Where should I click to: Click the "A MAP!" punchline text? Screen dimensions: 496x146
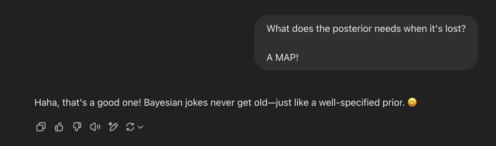pyautogui.click(x=282, y=57)
